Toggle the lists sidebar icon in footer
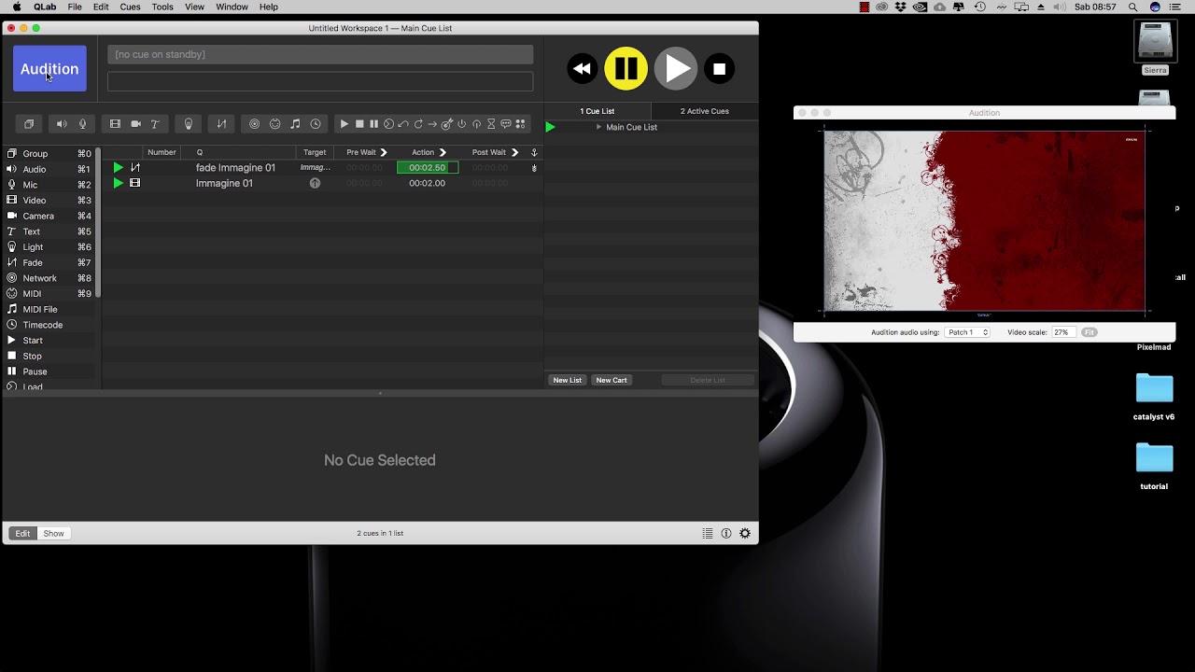 coord(708,533)
